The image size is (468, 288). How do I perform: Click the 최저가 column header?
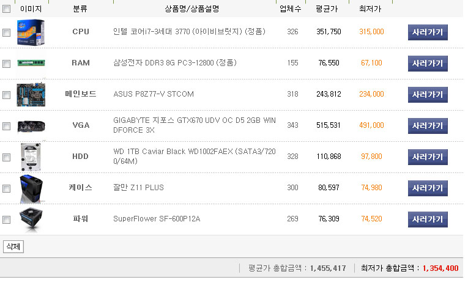tap(370, 9)
